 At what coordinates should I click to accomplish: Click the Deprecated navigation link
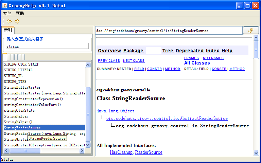(190, 51)
